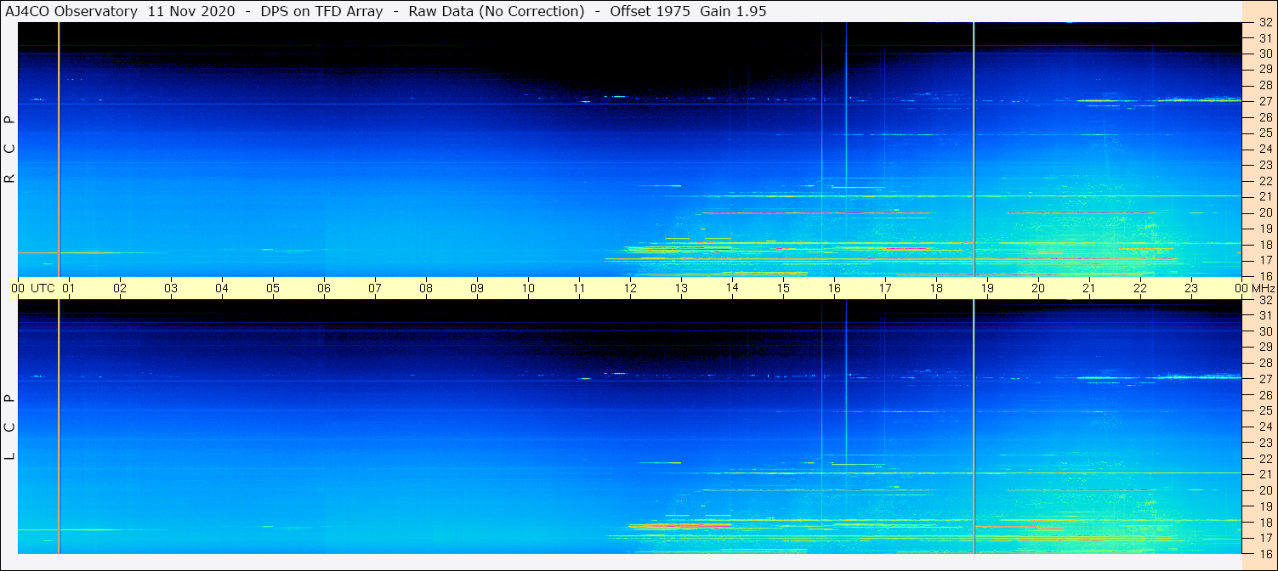Click the 18 hour tick on UTC axis

point(936,288)
